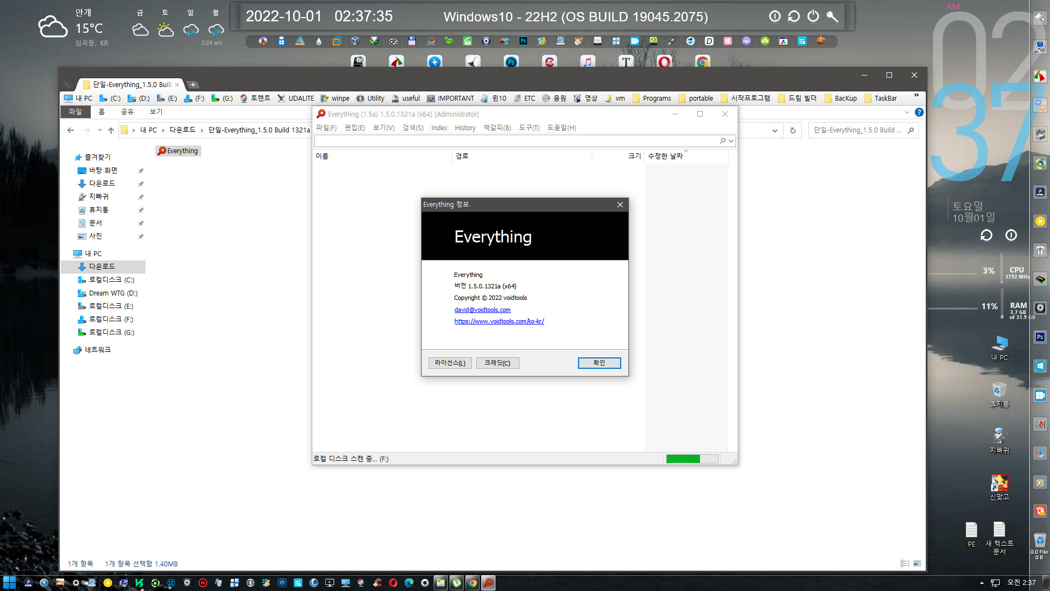Open the 검색(S) menu in Everything

point(413,128)
